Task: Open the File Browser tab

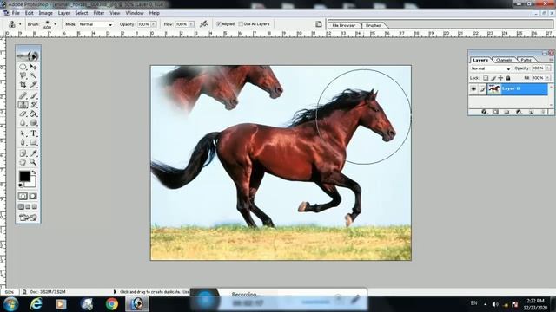Action: click(x=344, y=25)
